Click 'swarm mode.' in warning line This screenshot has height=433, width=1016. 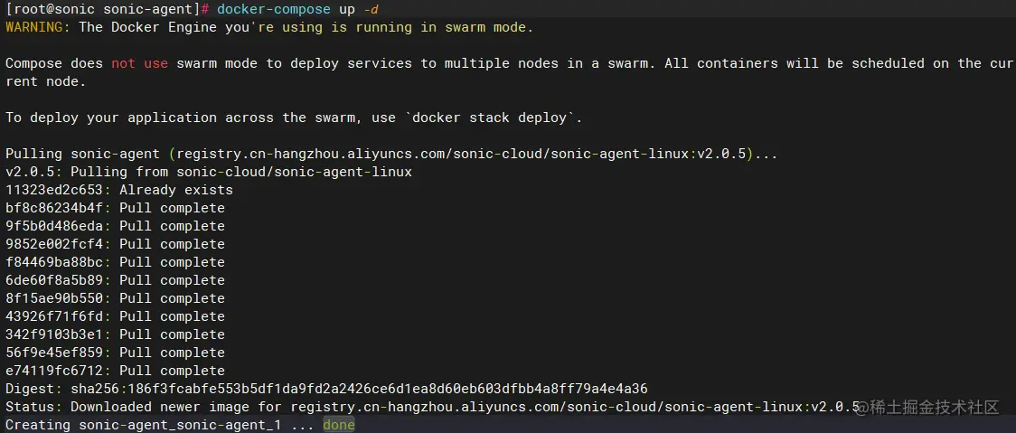(x=489, y=27)
